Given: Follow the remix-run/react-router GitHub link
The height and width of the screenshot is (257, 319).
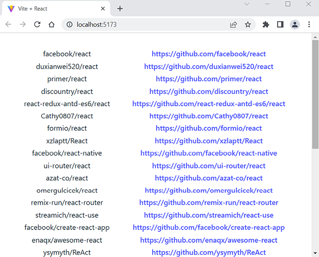Looking at the screenshot, I should (209, 203).
